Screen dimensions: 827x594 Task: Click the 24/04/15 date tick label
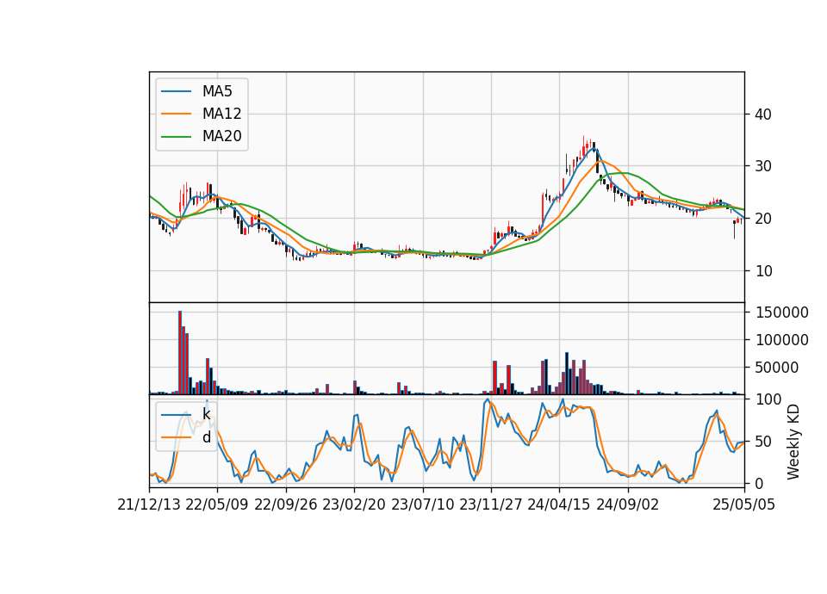[559, 504]
